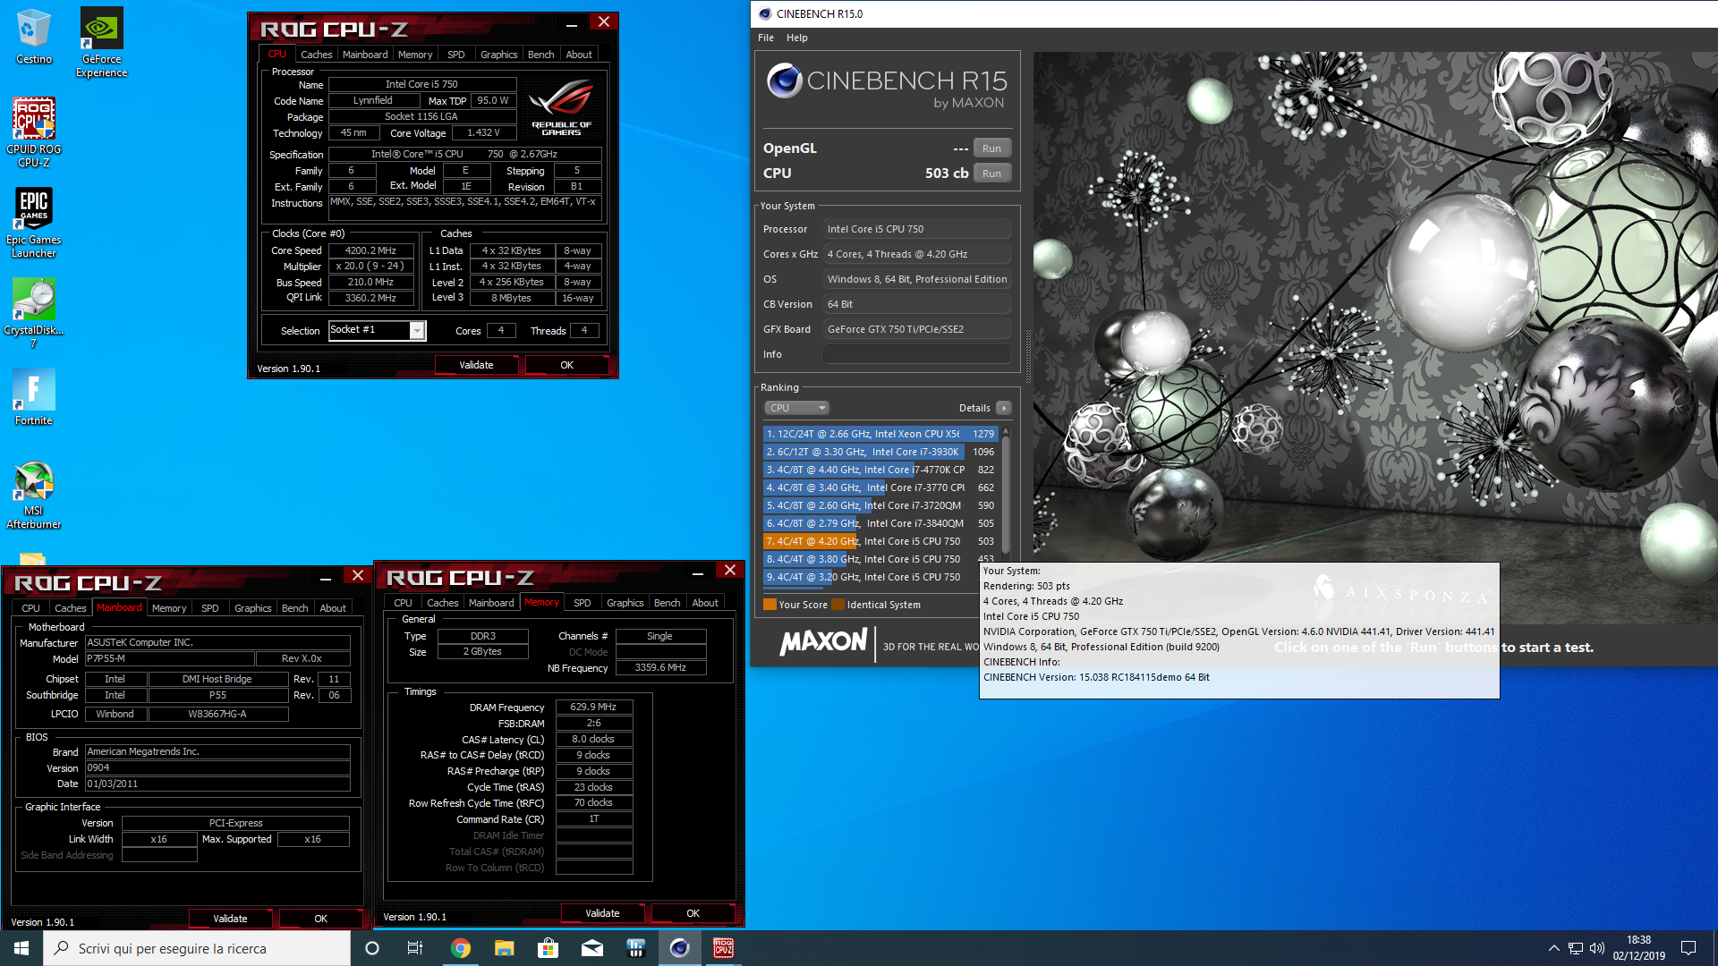
Task: Select ranking row i7-4770K 822
Action: (880, 470)
